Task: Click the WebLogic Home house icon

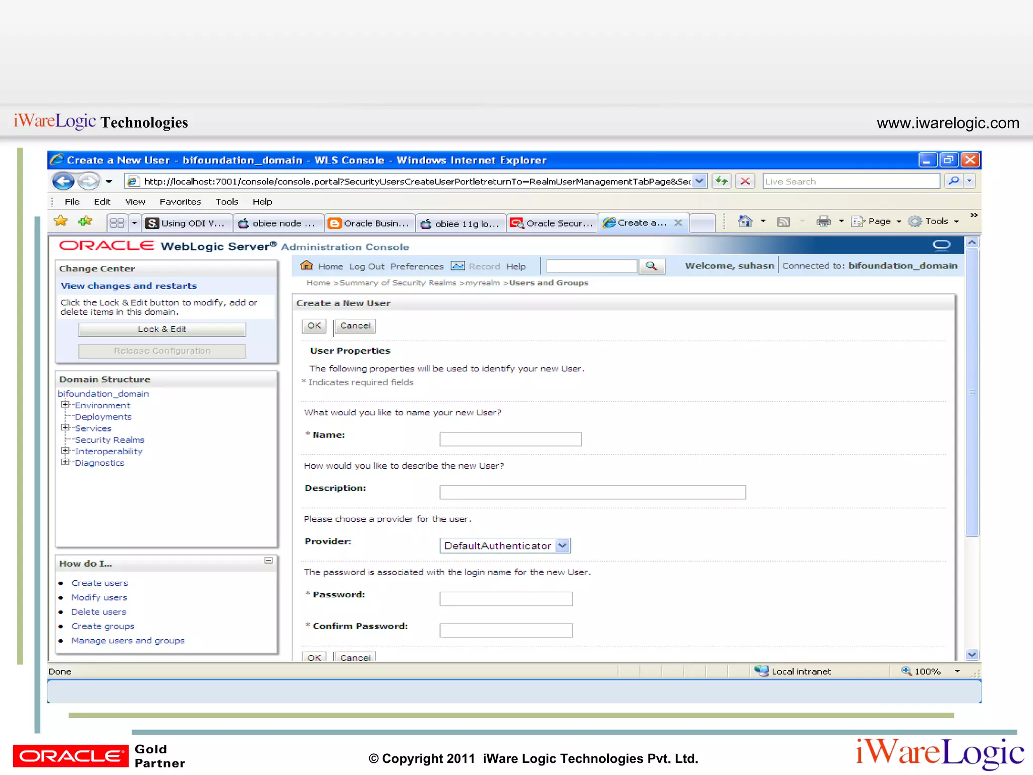Action: point(306,265)
